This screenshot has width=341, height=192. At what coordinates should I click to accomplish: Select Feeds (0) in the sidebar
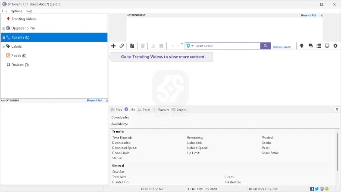(x=19, y=56)
